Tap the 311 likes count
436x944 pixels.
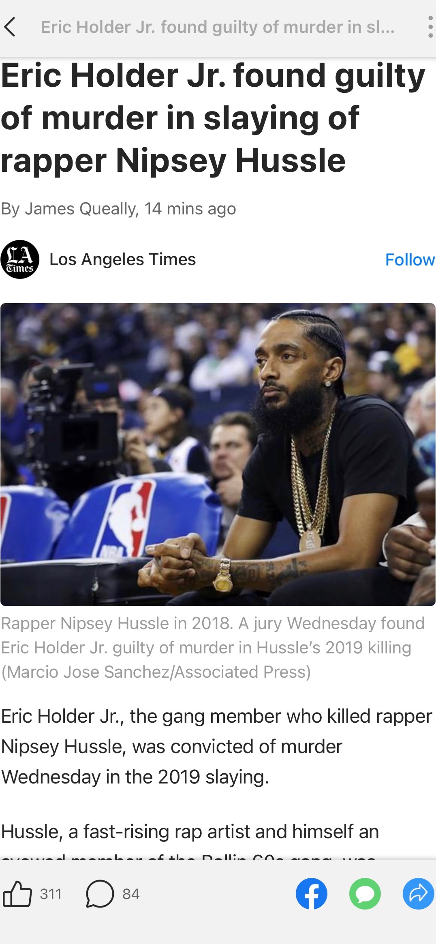51,894
